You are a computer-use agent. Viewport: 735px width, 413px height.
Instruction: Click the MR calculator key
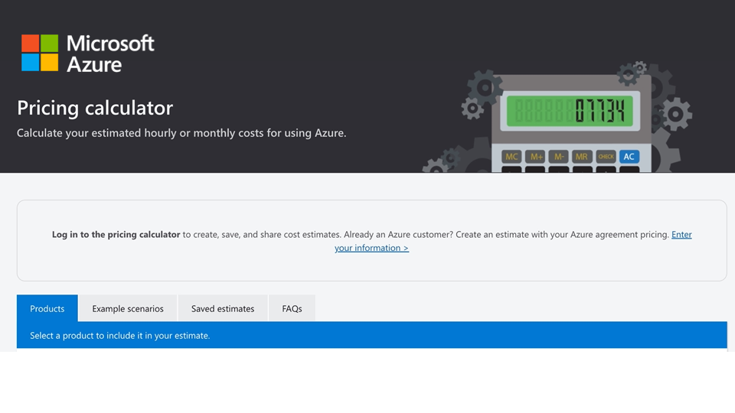pyautogui.click(x=582, y=156)
